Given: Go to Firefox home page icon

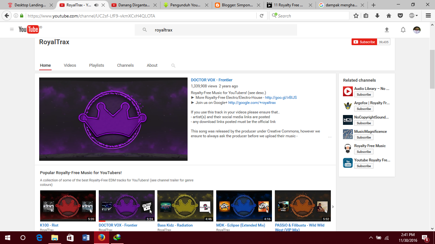Looking at the screenshot, I should 389,16.
